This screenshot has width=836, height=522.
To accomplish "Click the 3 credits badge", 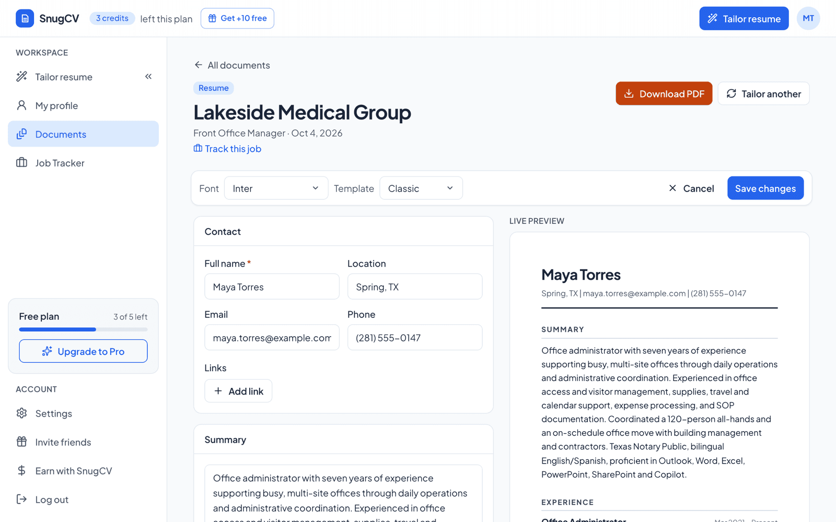I will [112, 18].
